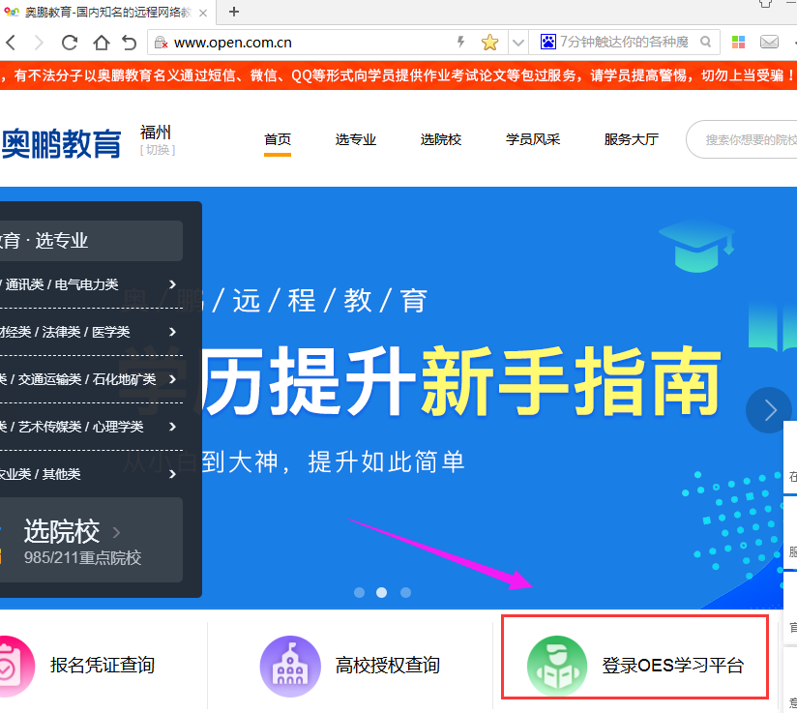Open the 高校授权查询 link
This screenshot has height=713, width=797.
387,666
